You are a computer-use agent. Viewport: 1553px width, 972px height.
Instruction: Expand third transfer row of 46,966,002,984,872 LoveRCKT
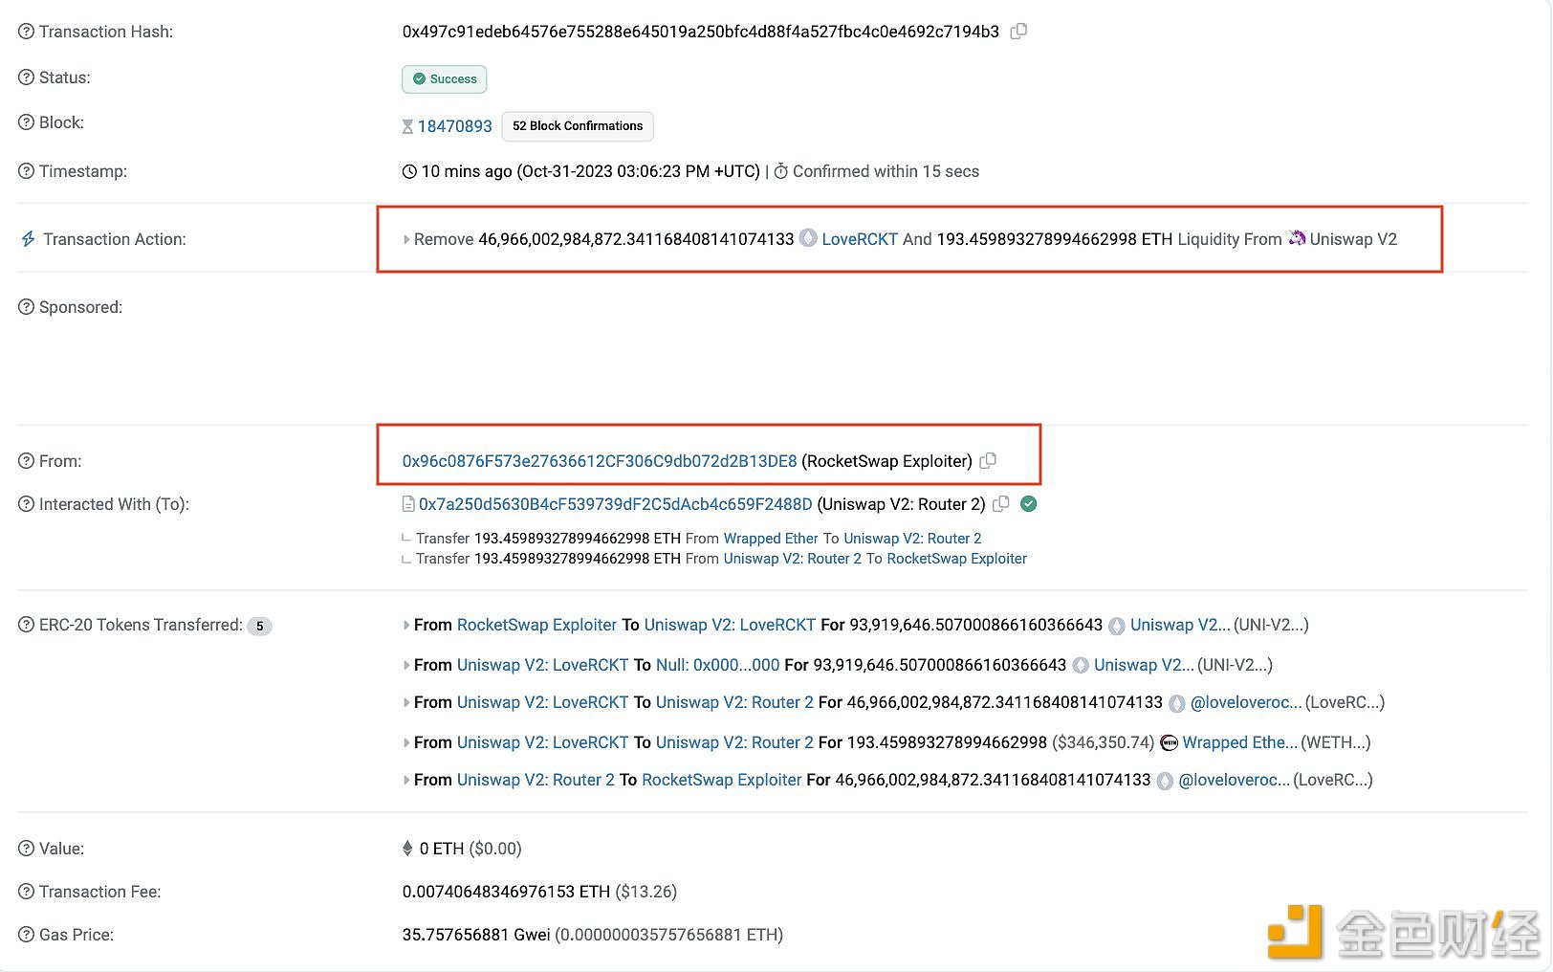coord(406,702)
